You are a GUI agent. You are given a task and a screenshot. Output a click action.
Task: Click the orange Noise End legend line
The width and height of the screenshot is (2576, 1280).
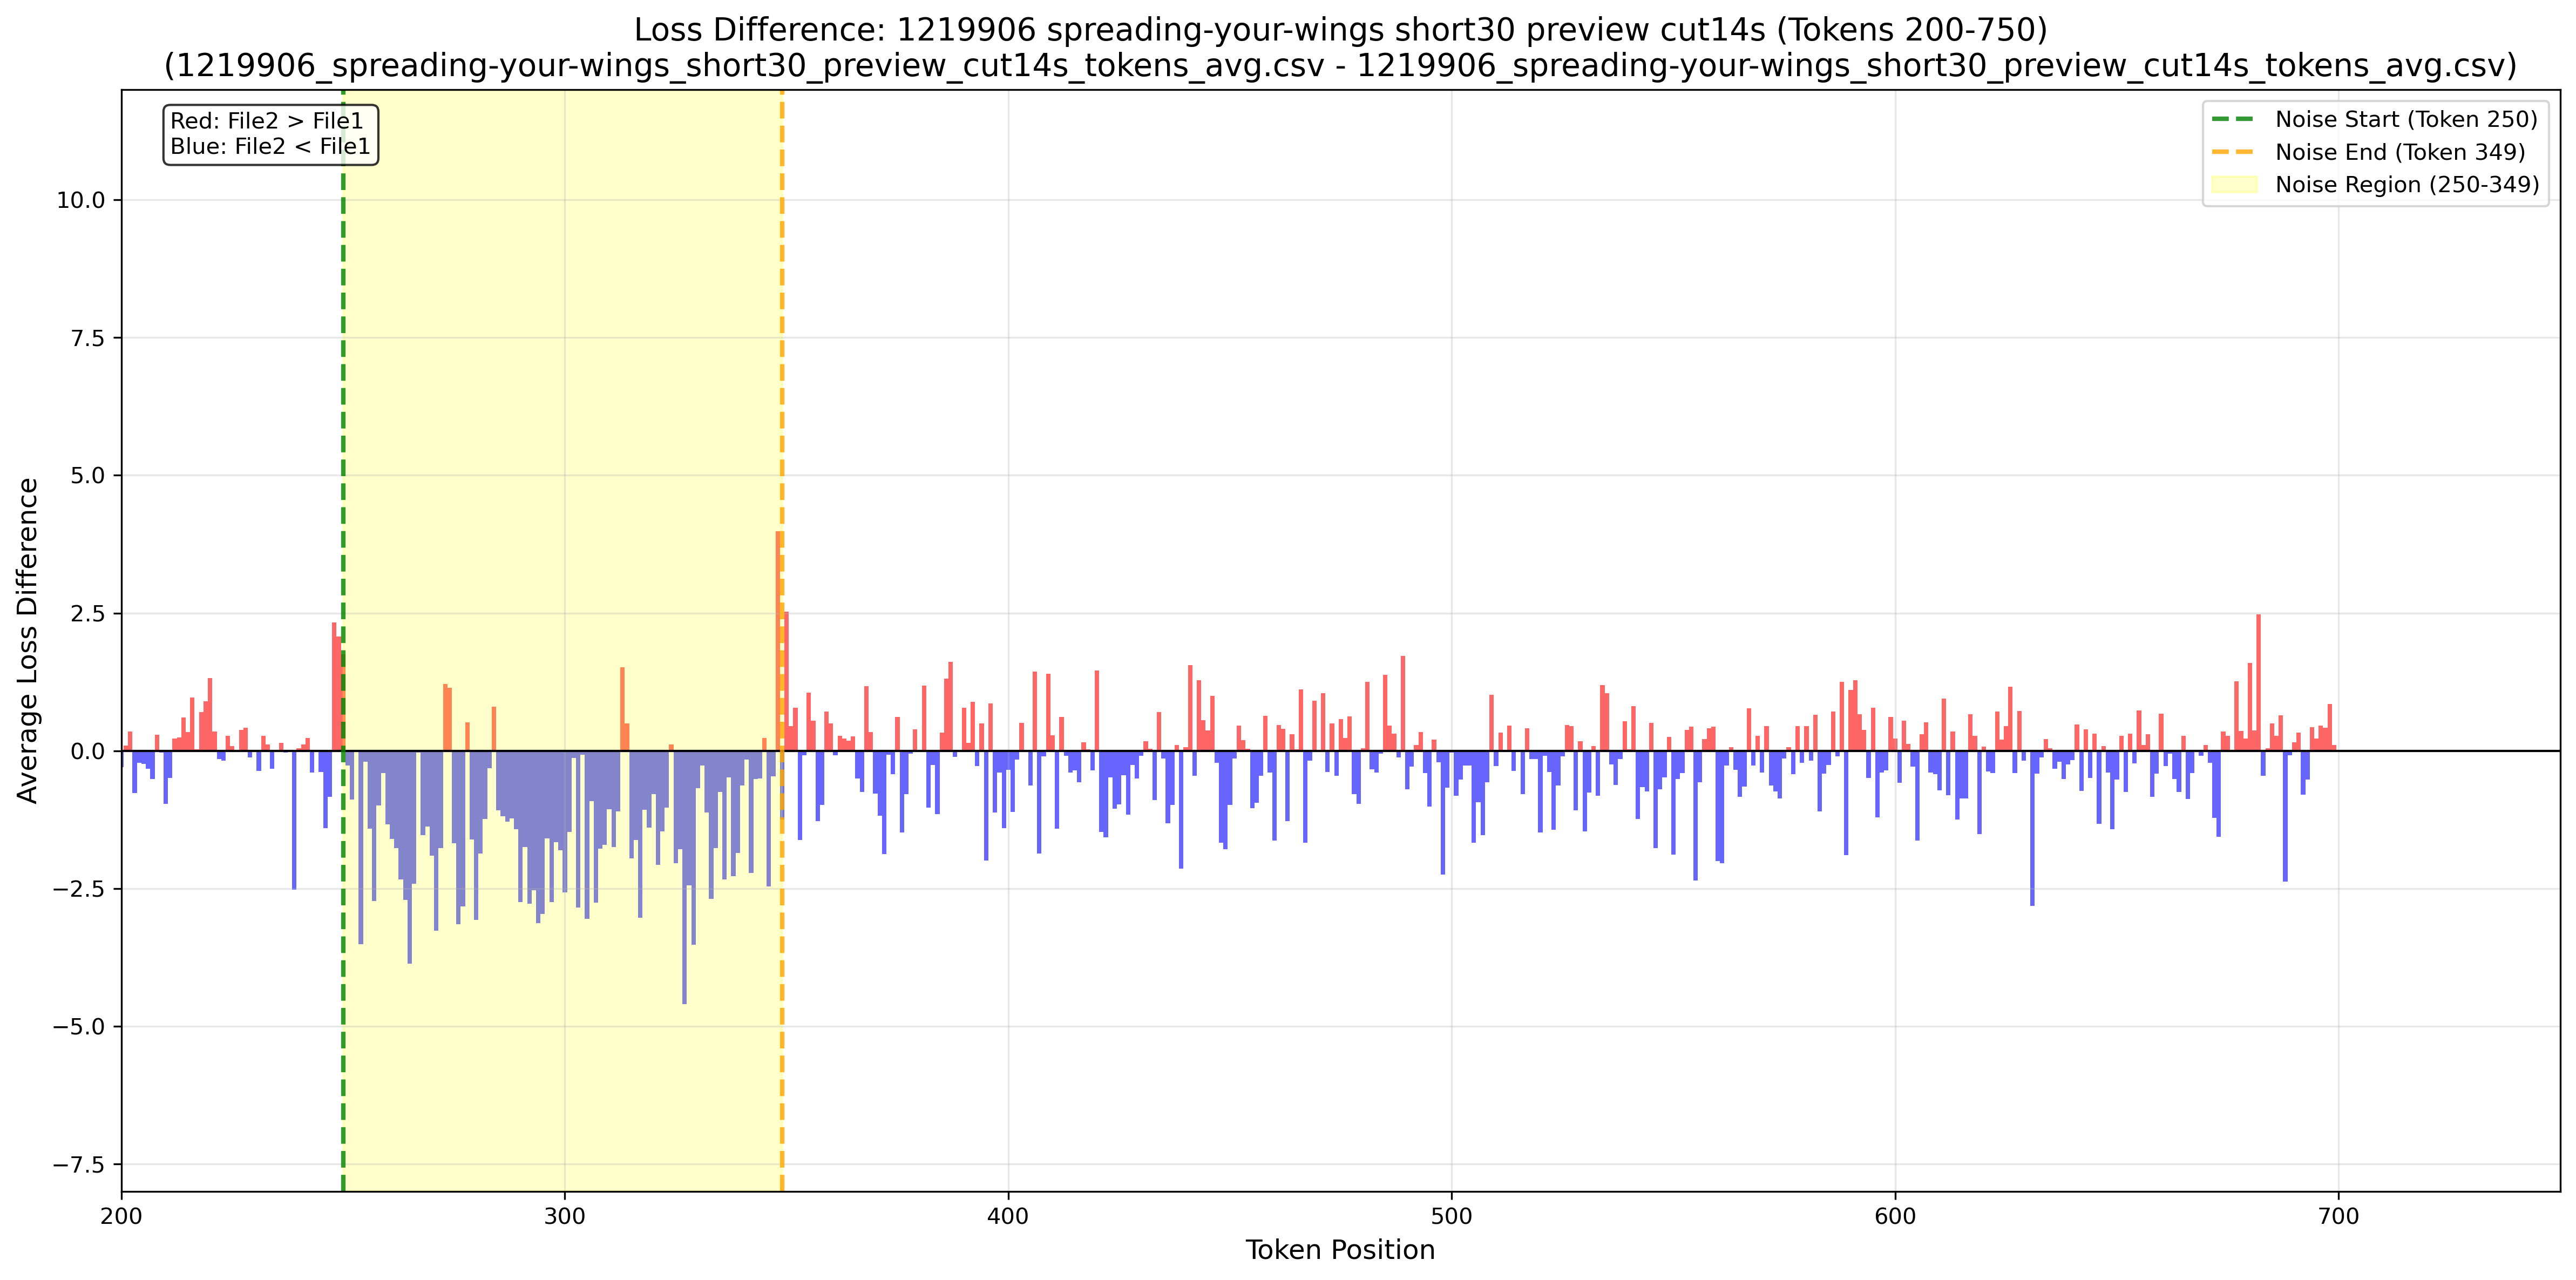[2233, 152]
